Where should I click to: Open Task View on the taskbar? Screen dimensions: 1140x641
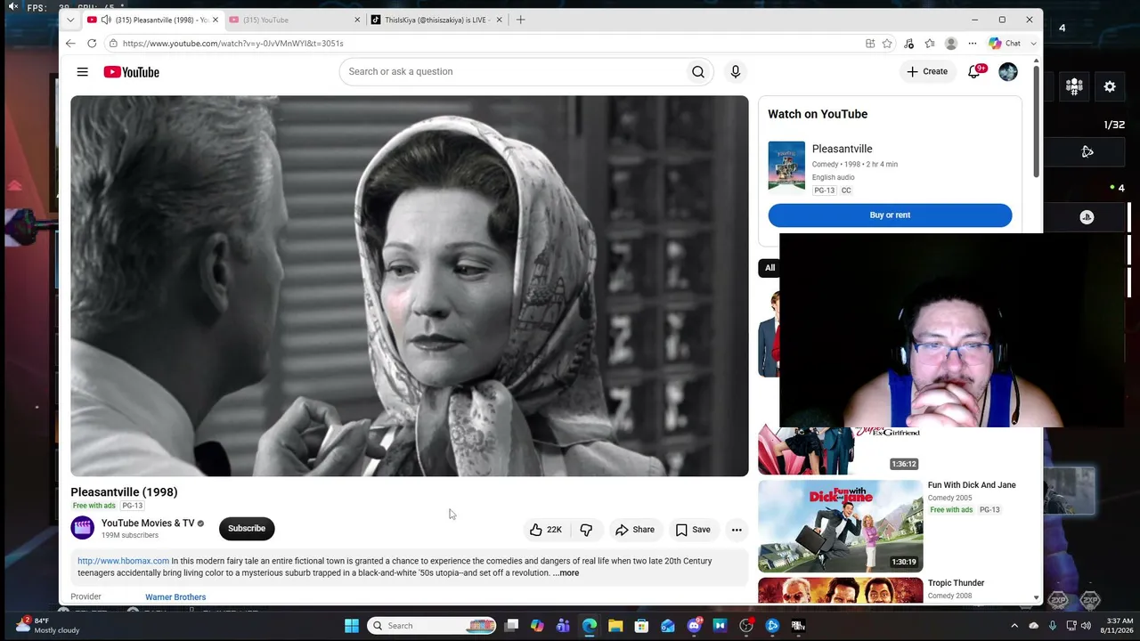(x=511, y=626)
